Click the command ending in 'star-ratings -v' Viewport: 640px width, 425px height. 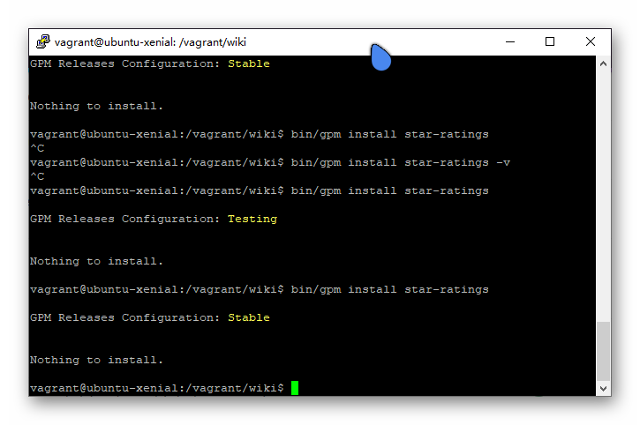(401, 163)
